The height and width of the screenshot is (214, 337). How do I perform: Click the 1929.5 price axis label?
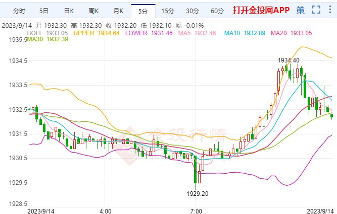pyautogui.click(x=18, y=182)
